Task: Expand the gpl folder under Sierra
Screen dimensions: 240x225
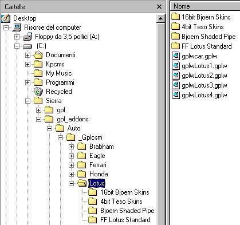Action: [38, 110]
